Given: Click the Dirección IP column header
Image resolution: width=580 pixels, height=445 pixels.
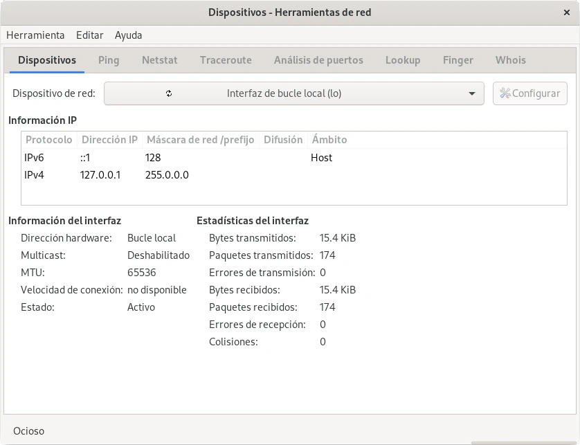Looking at the screenshot, I should point(109,140).
